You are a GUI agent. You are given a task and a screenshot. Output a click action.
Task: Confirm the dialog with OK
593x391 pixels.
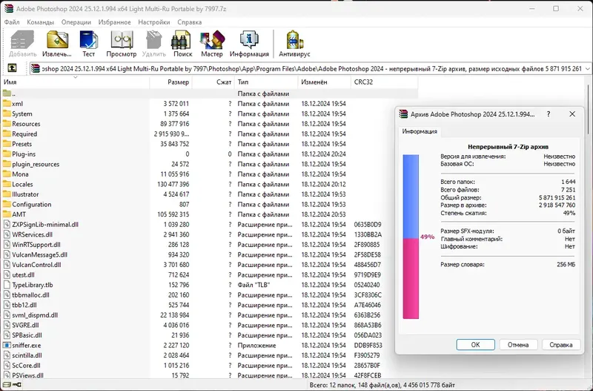coord(475,344)
